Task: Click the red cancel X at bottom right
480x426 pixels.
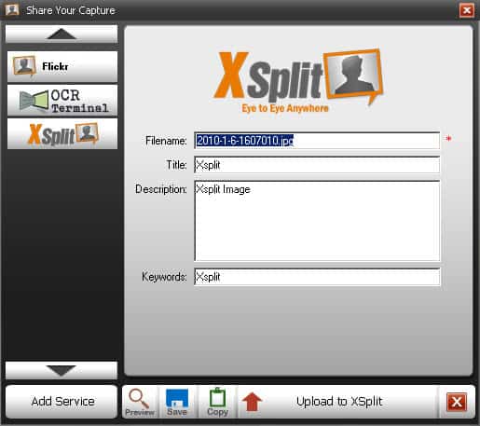Action: pyautogui.click(x=457, y=402)
